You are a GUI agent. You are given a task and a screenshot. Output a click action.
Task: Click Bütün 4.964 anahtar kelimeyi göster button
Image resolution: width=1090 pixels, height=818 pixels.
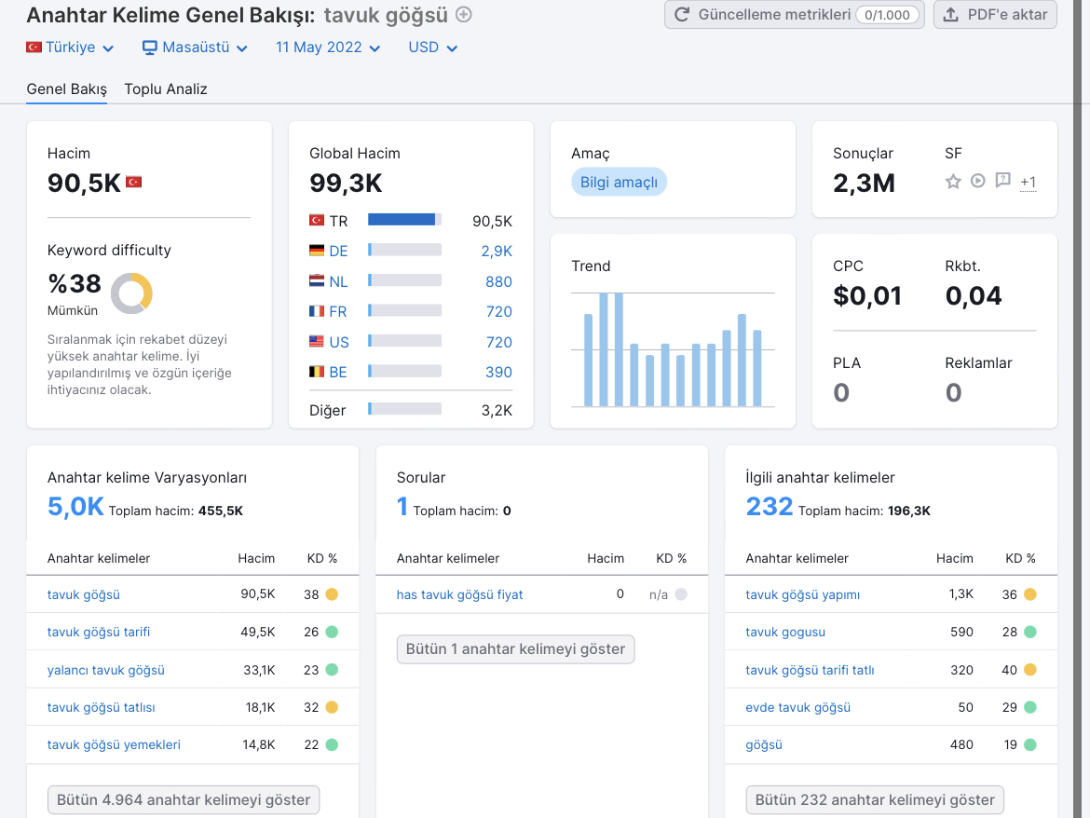pos(184,800)
